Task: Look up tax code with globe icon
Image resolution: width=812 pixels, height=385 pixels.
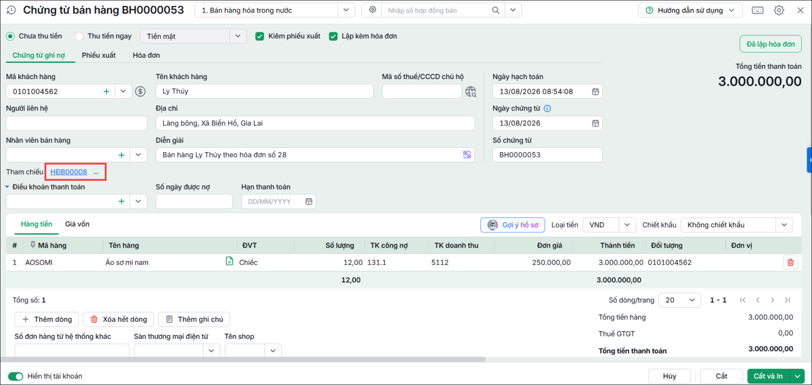Action: click(471, 92)
